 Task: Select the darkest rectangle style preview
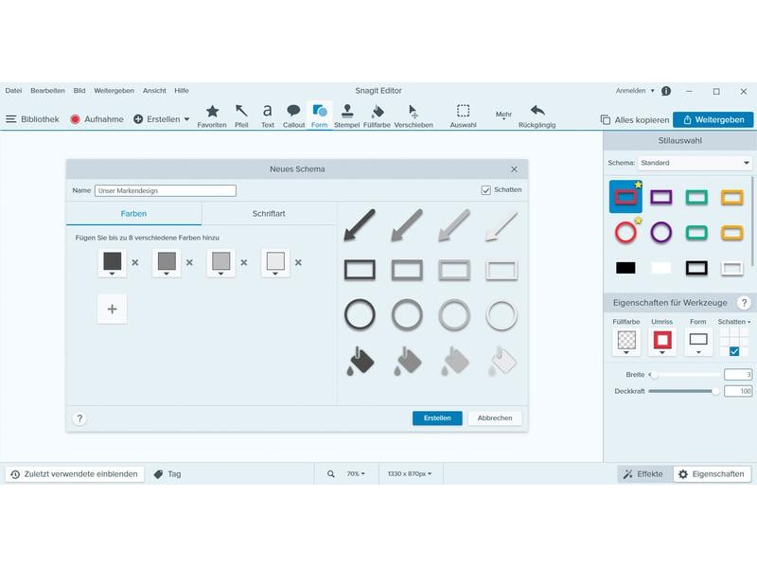tap(360, 270)
